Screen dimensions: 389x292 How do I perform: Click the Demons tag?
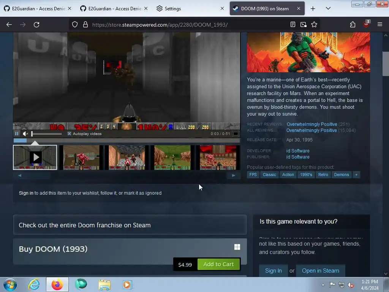[342, 175]
